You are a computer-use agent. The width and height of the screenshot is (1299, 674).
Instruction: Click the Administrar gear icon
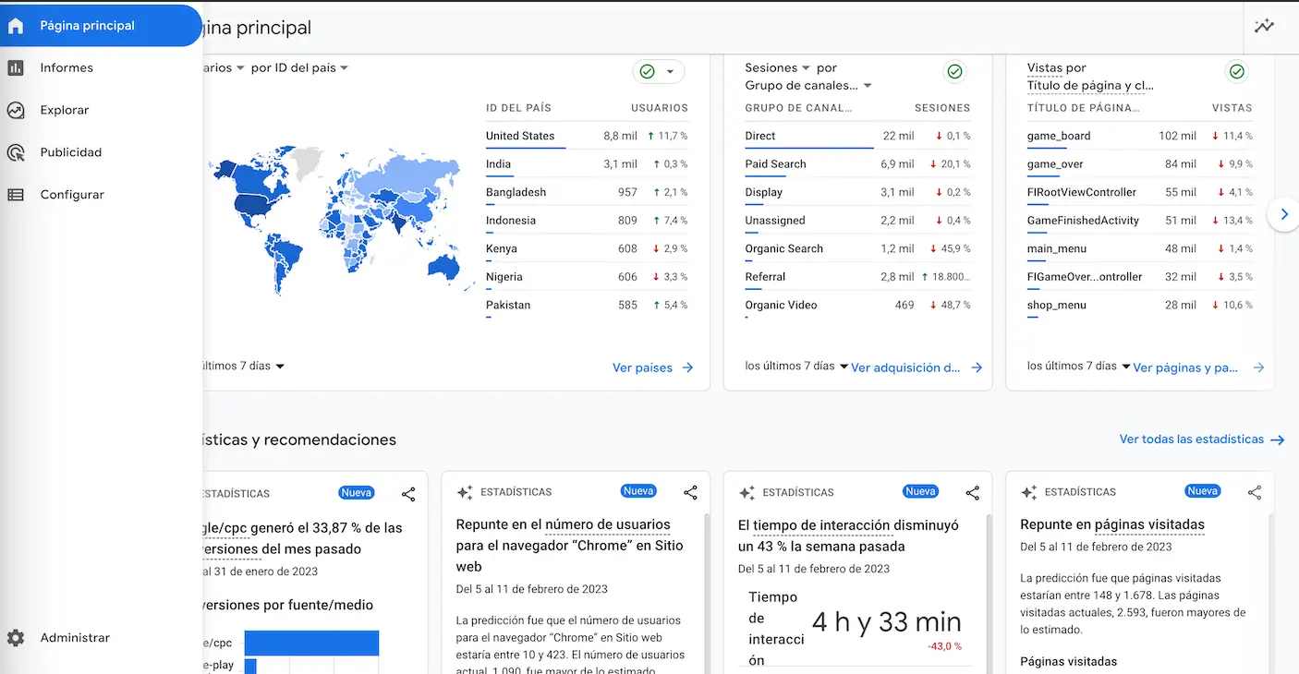pos(16,638)
